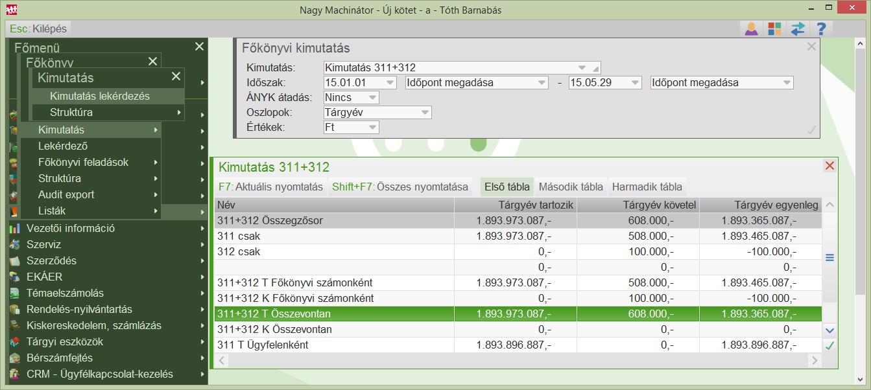Open Listák menu item
This screenshot has width=871, height=390.
pyautogui.click(x=91, y=211)
